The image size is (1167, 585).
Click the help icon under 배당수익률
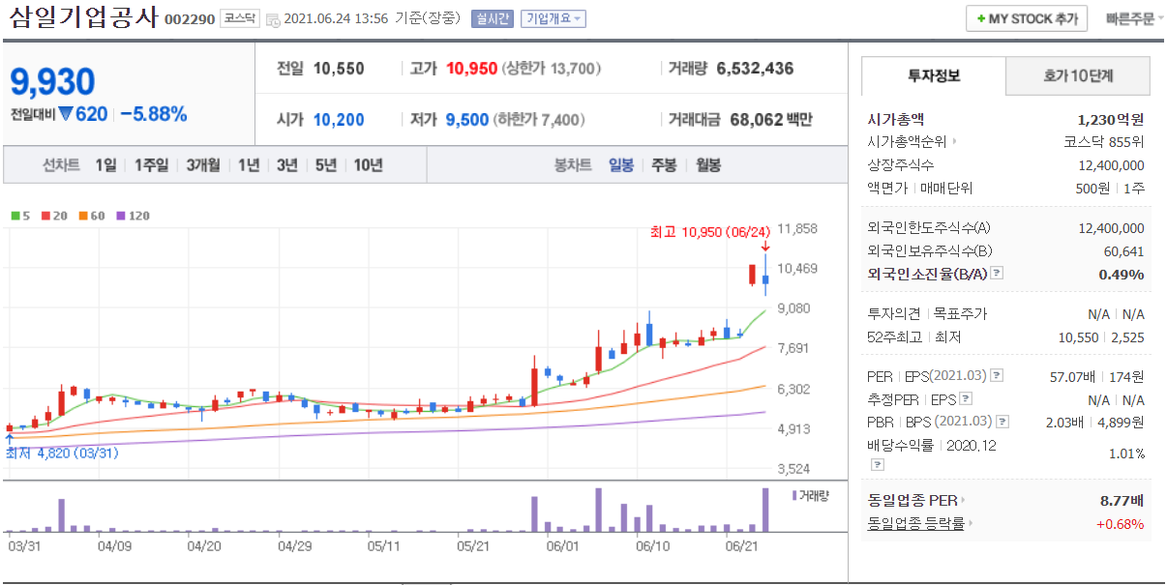(x=877, y=464)
